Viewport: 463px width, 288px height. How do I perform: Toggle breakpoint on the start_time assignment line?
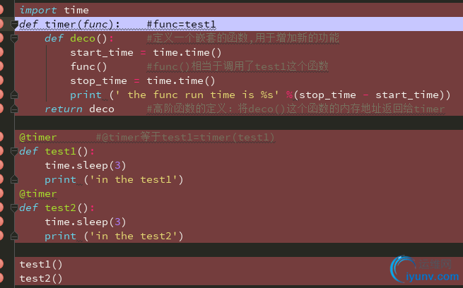[2, 52]
